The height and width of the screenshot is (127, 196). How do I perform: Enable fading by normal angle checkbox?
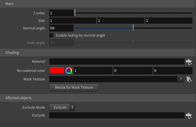51,35
